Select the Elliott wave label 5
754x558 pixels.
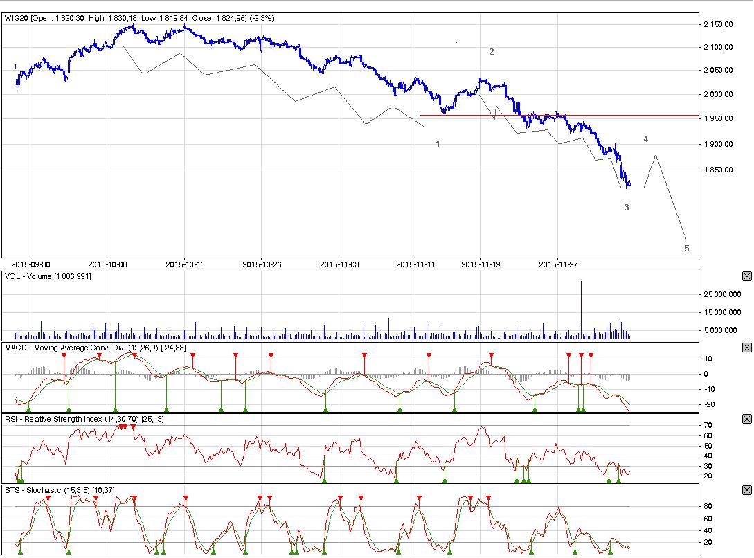click(x=687, y=248)
